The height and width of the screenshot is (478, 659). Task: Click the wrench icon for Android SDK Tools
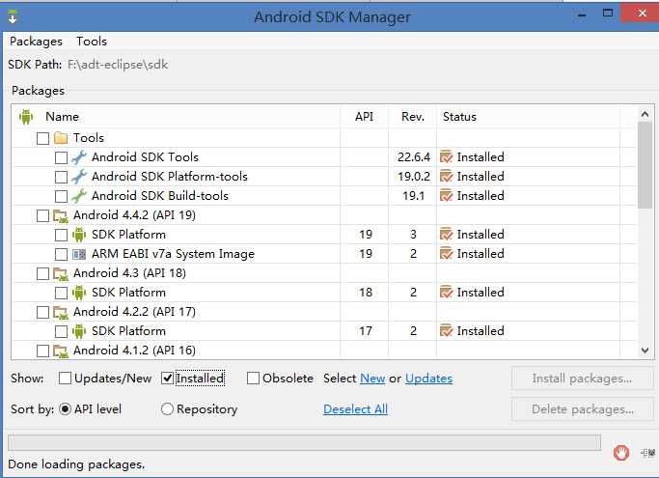(x=79, y=157)
